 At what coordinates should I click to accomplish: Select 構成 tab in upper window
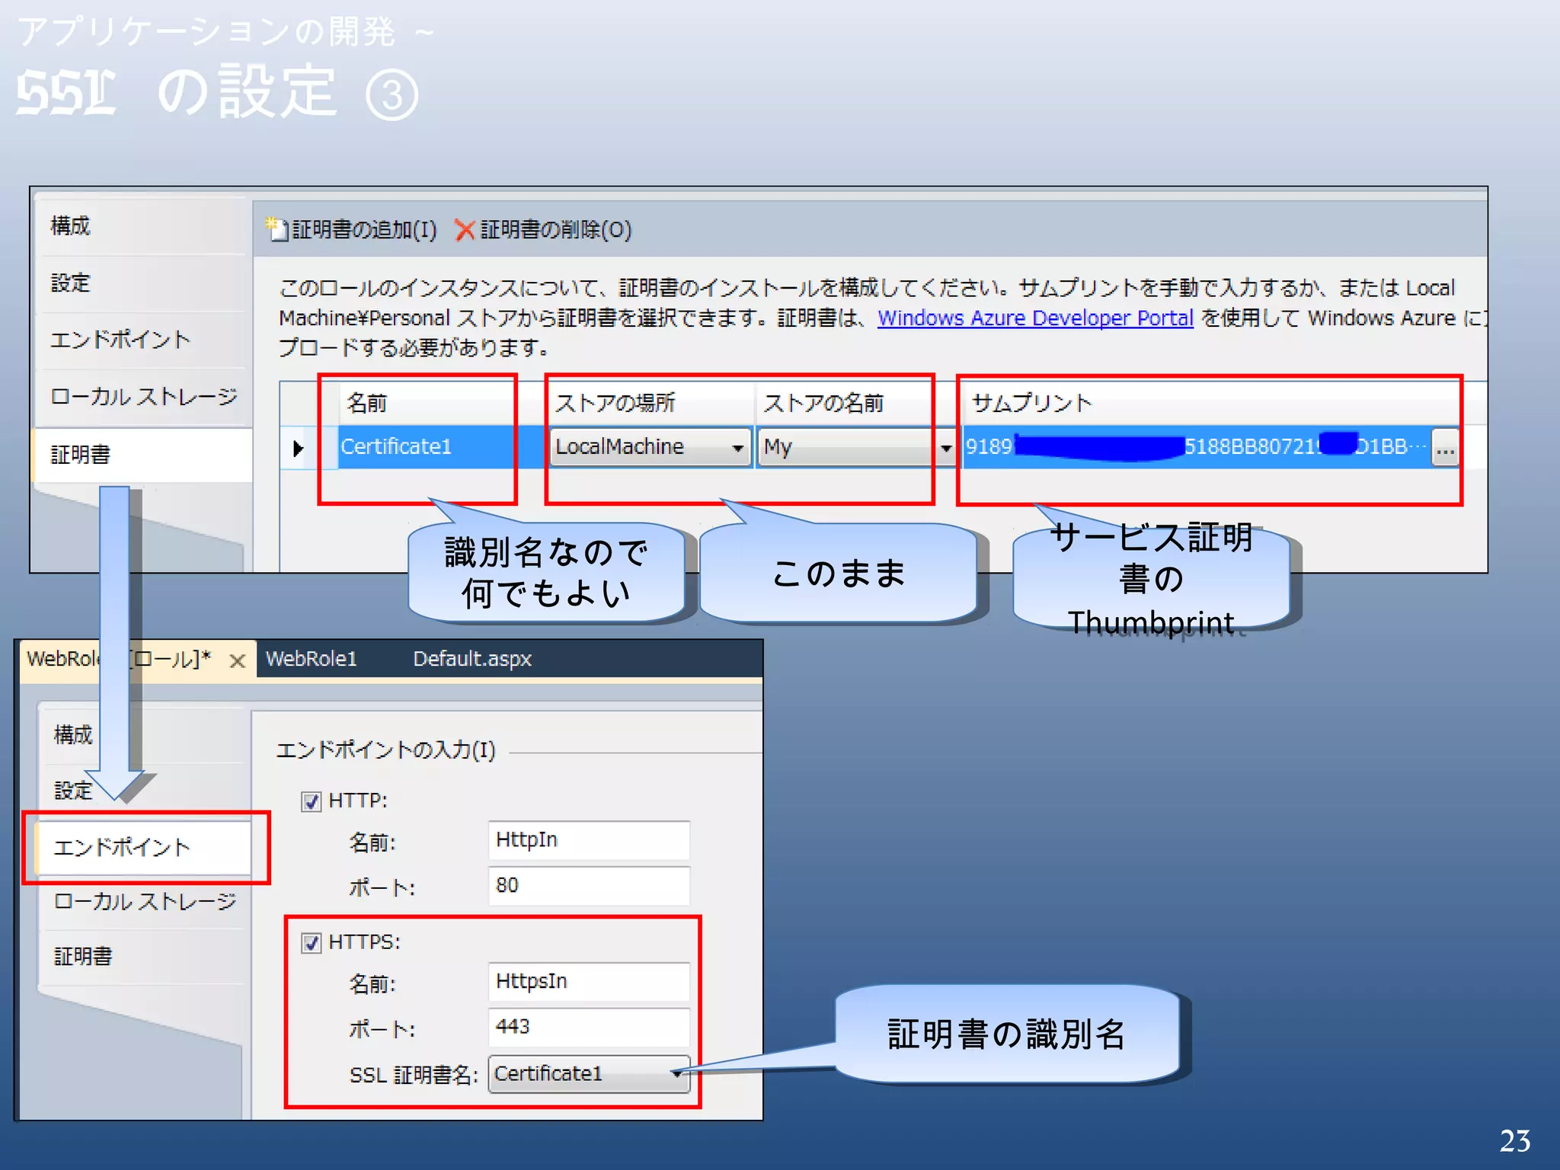[142, 226]
